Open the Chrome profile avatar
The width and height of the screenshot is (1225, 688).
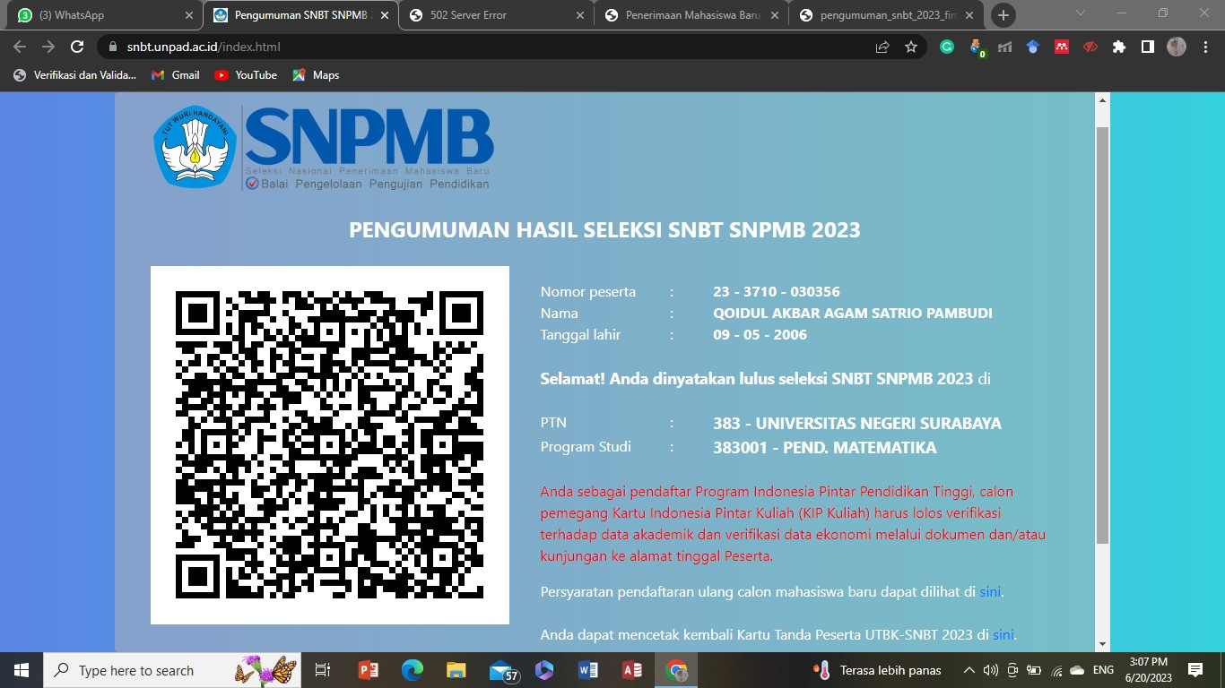pos(1177,47)
